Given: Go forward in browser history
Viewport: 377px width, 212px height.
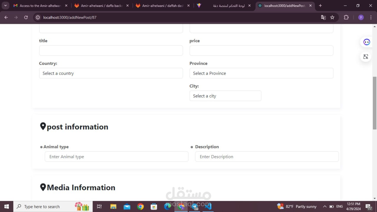Looking at the screenshot, I should [16, 17].
